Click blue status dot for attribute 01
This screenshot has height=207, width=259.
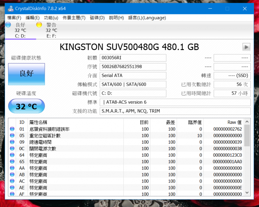(12, 129)
